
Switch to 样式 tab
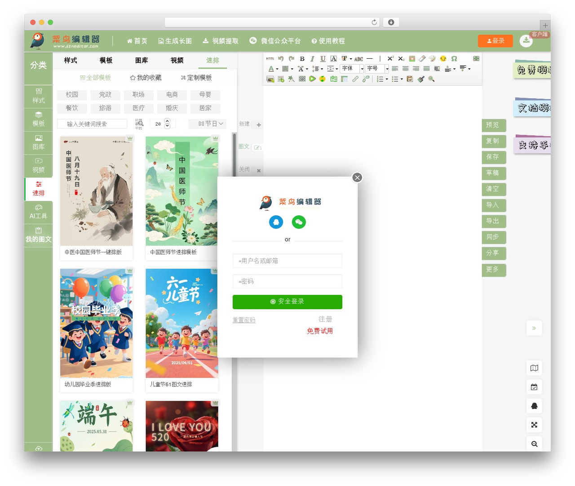click(x=70, y=60)
